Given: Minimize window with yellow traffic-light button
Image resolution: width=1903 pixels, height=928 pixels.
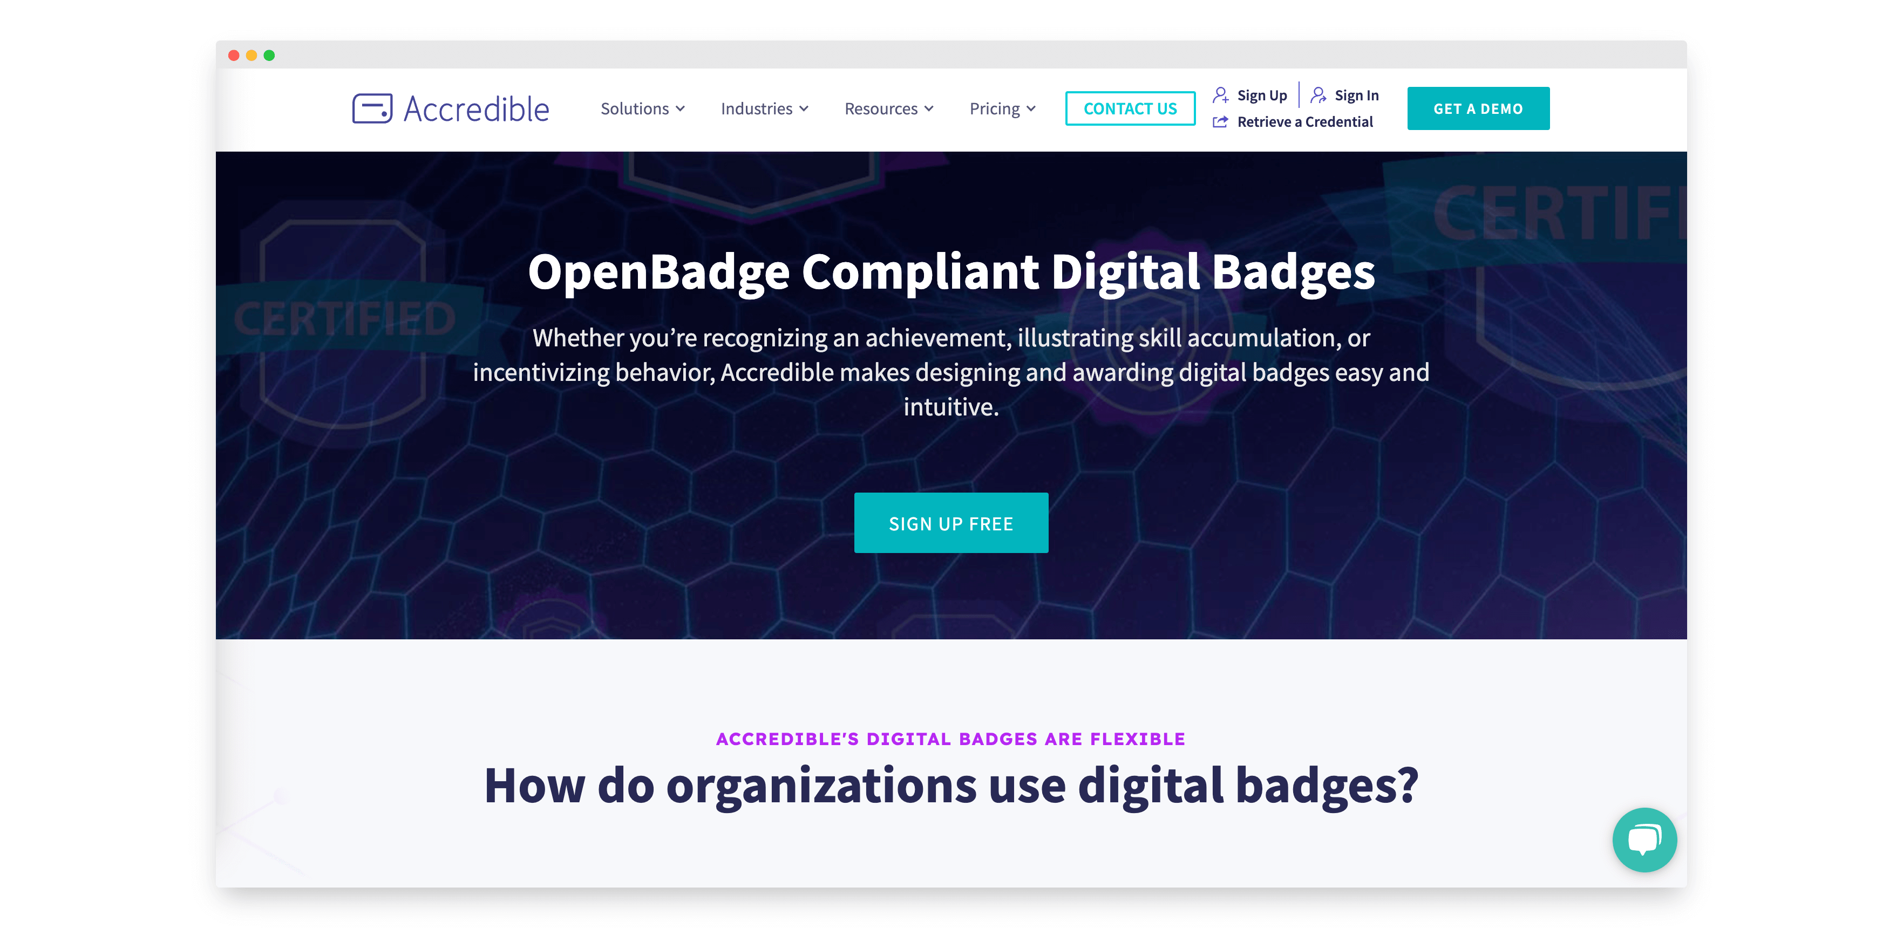Looking at the screenshot, I should tap(251, 56).
